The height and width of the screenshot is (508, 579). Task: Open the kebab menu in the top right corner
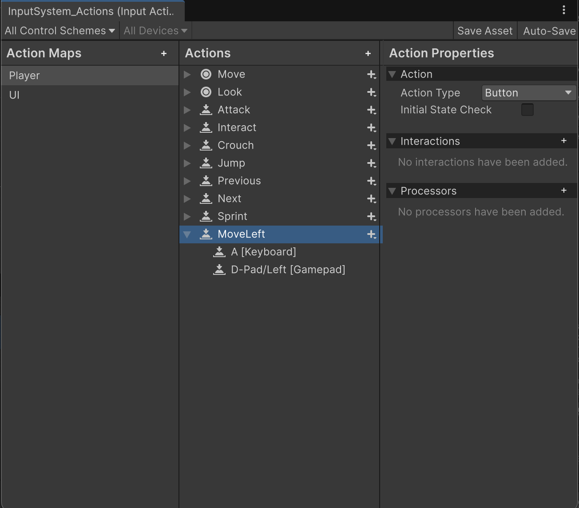563,9
